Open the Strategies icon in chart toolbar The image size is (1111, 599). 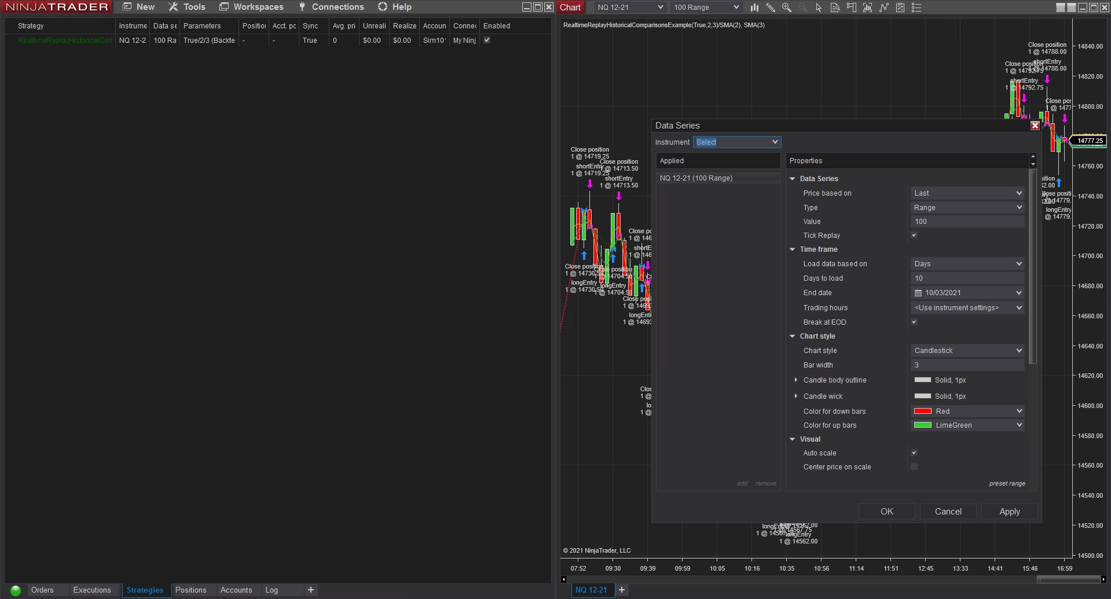[883, 8]
